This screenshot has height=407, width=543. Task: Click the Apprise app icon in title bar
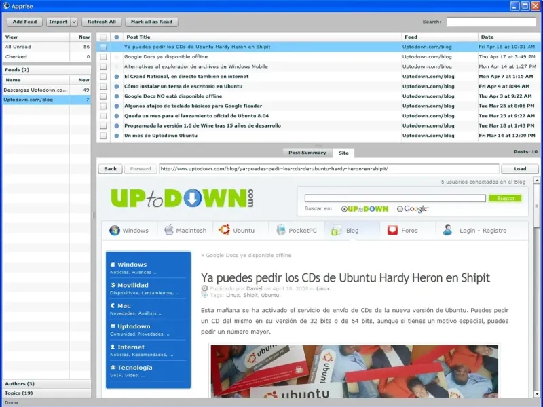click(6, 6)
